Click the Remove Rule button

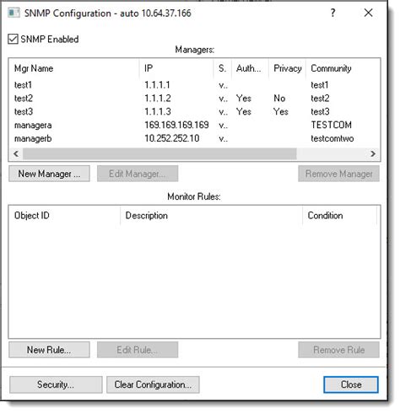pos(338,350)
